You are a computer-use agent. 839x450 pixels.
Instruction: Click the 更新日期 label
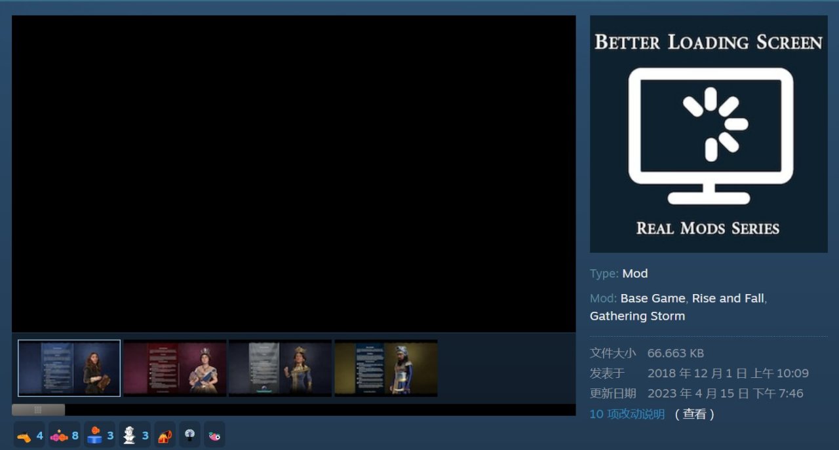point(613,394)
